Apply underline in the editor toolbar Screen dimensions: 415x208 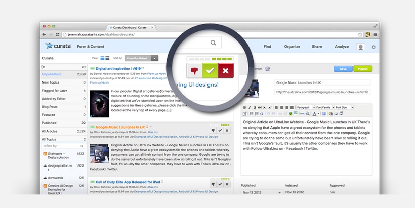pos(255,107)
